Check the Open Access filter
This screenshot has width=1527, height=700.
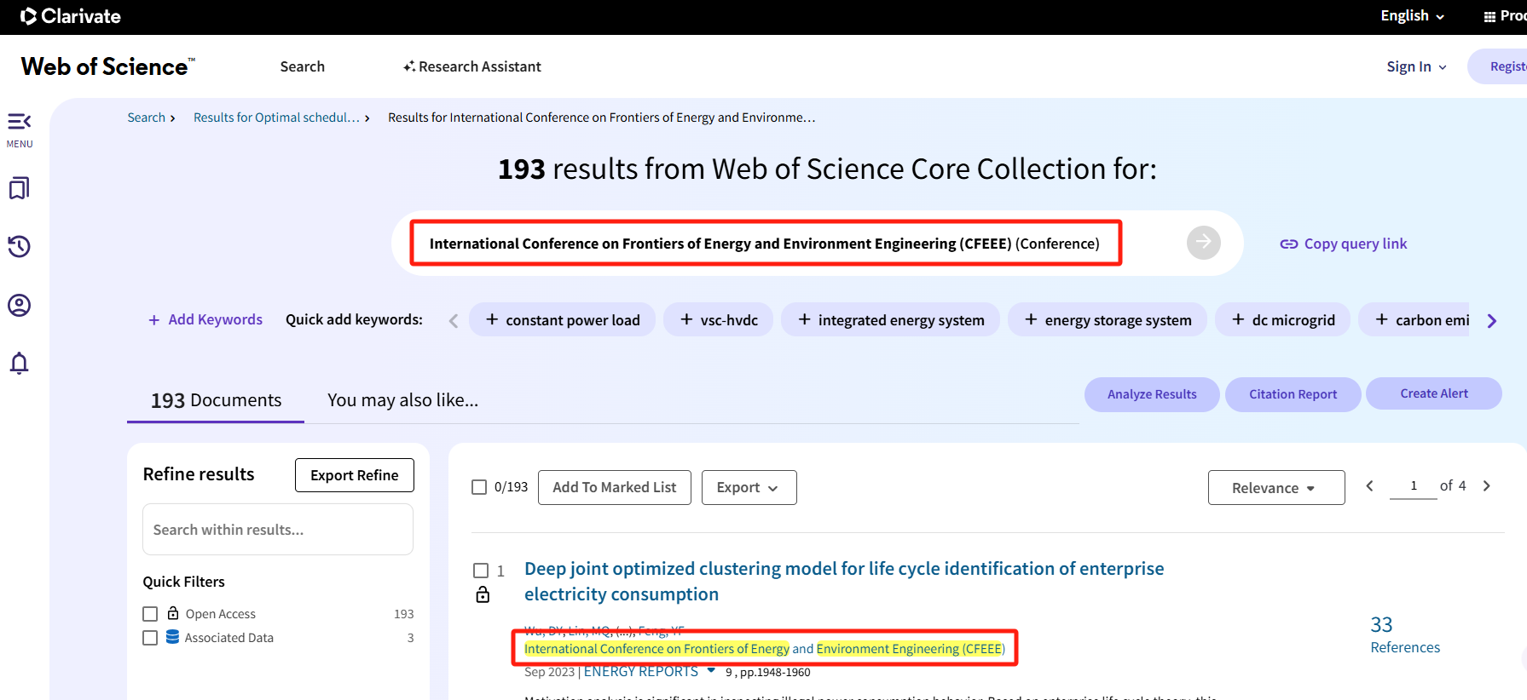click(150, 614)
